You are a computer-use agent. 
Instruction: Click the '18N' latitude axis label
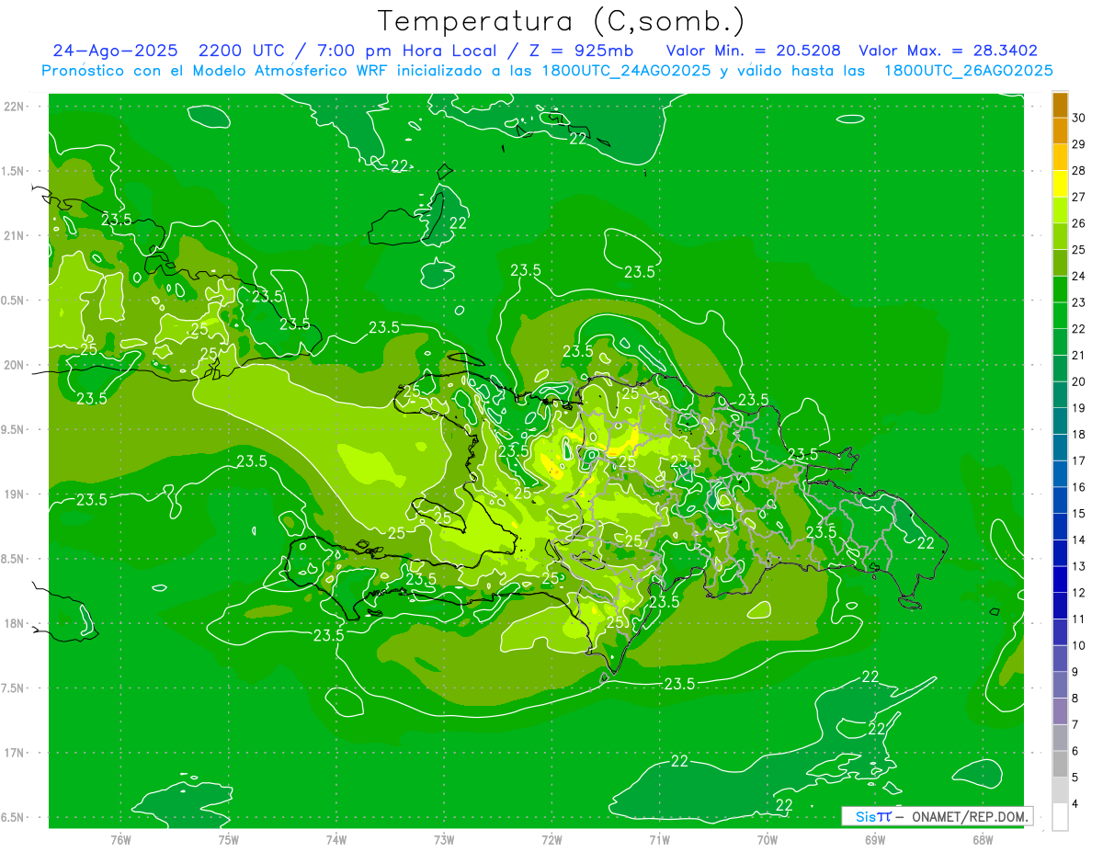click(x=14, y=624)
